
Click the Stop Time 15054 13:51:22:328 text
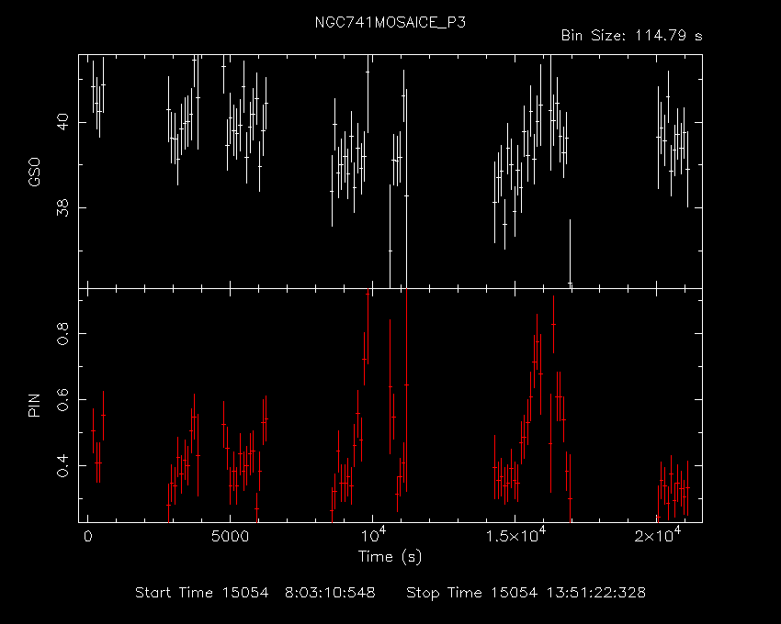(x=526, y=593)
